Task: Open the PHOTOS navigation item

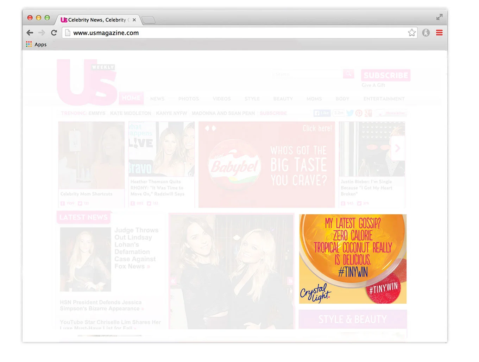Action: (x=189, y=99)
